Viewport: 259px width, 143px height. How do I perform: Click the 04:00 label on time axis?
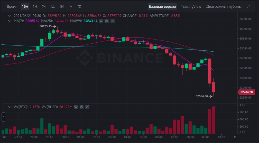(x=127, y=137)
